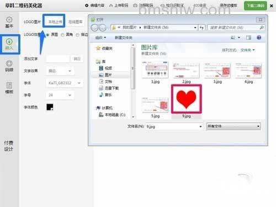Screen dimensions: 276x207
Task: Expand the view options dropdown arrow
Action: (239, 38)
